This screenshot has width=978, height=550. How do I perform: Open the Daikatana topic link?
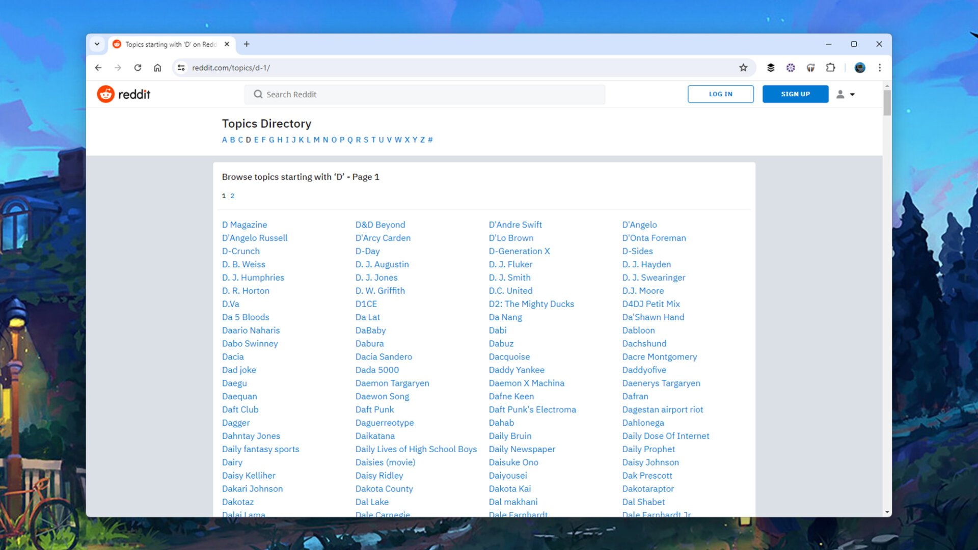(x=375, y=436)
